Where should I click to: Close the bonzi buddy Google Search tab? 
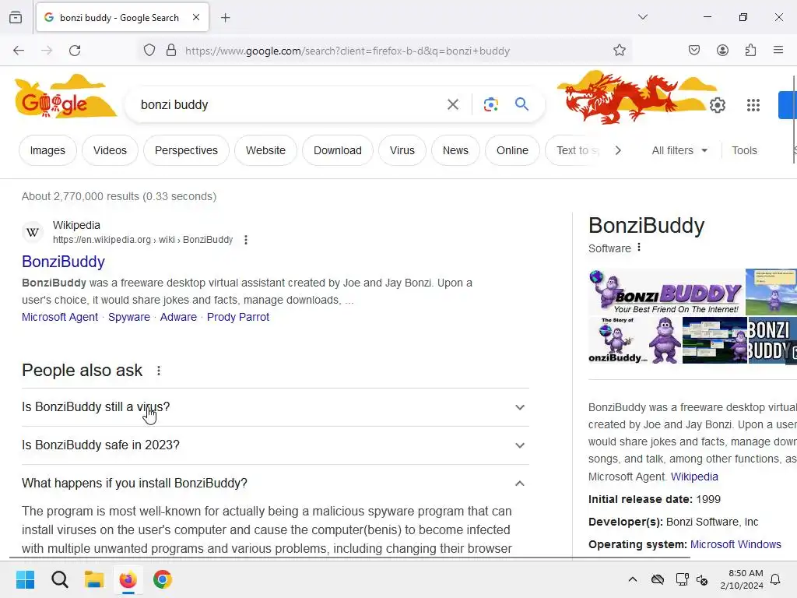click(x=196, y=17)
